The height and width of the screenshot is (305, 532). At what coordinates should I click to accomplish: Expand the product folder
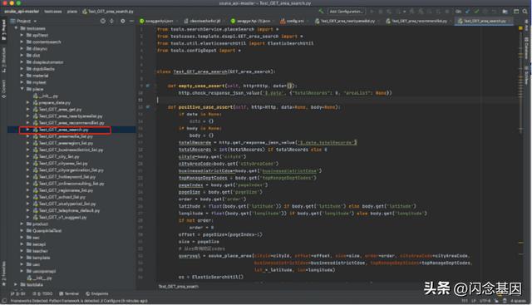coord(22,224)
